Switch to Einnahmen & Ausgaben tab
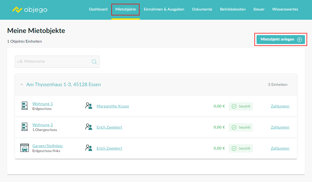 click(164, 9)
